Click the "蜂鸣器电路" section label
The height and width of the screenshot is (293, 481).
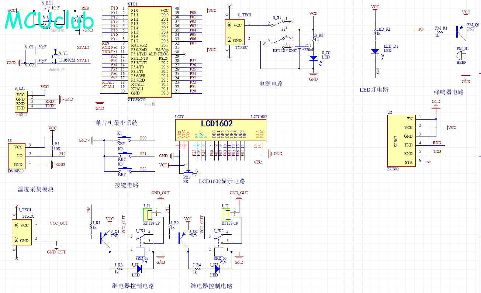[x=449, y=92]
